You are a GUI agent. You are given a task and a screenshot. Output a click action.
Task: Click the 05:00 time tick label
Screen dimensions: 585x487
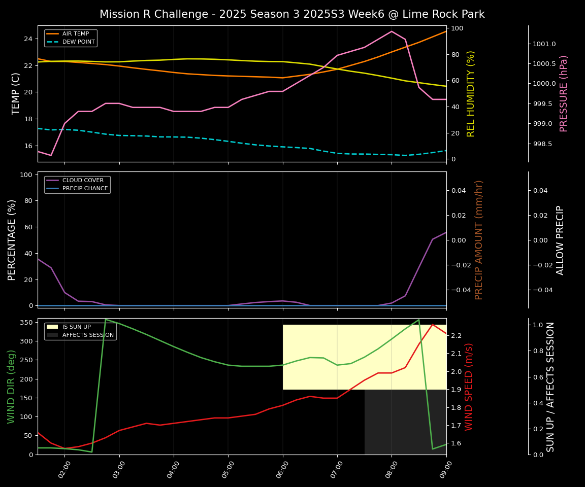pyautogui.click(x=228, y=469)
